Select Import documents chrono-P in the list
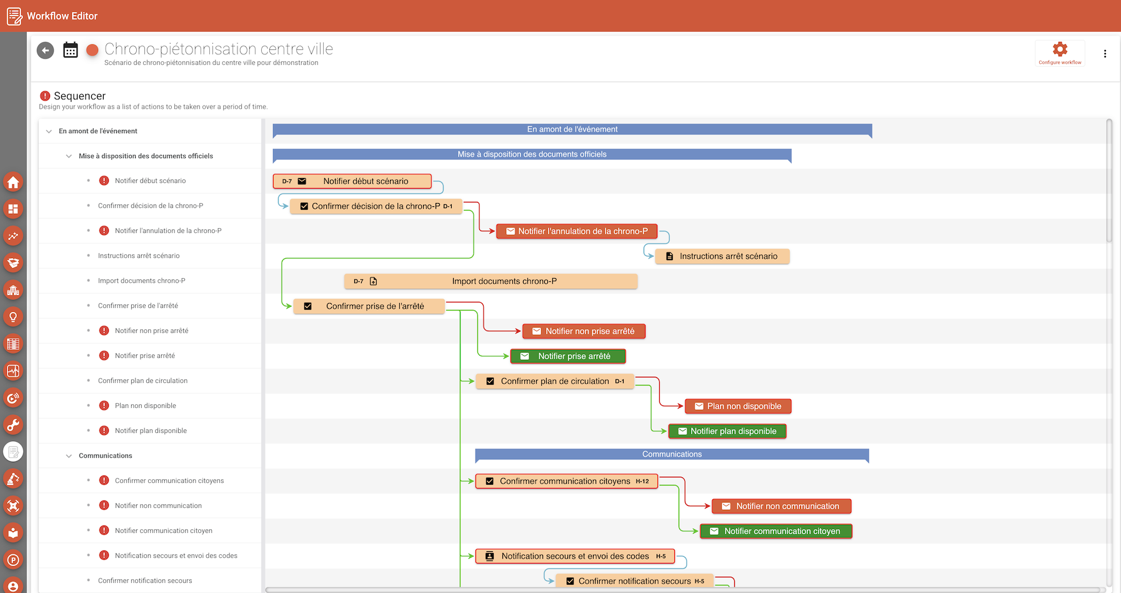 141,281
